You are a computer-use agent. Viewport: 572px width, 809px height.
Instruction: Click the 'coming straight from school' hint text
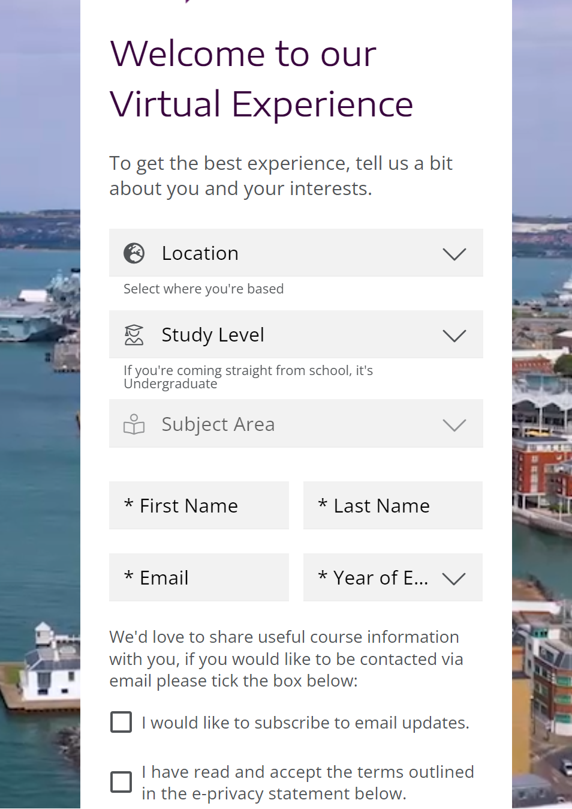248,377
